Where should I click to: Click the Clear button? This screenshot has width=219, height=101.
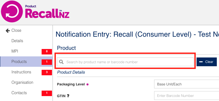(207, 62)
